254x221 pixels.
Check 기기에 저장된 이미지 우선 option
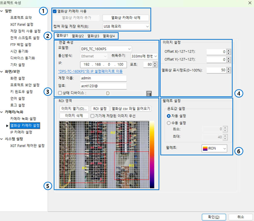tap(92, 116)
